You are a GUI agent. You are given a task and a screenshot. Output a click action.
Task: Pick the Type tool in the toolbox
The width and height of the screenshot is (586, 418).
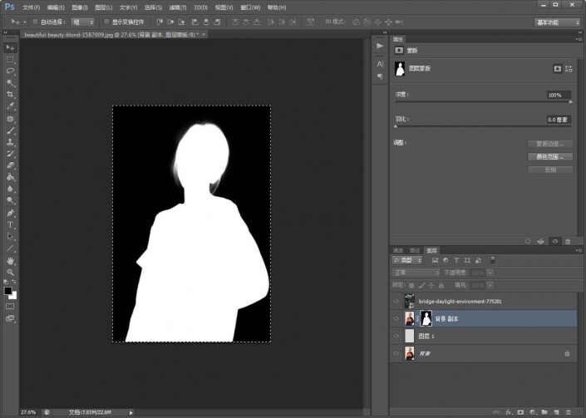pyautogui.click(x=11, y=224)
